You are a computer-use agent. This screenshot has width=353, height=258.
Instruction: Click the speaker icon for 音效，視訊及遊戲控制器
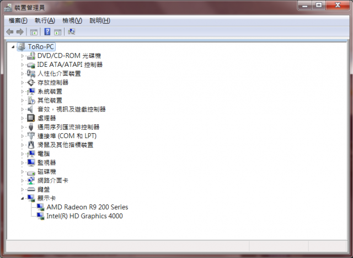point(31,109)
